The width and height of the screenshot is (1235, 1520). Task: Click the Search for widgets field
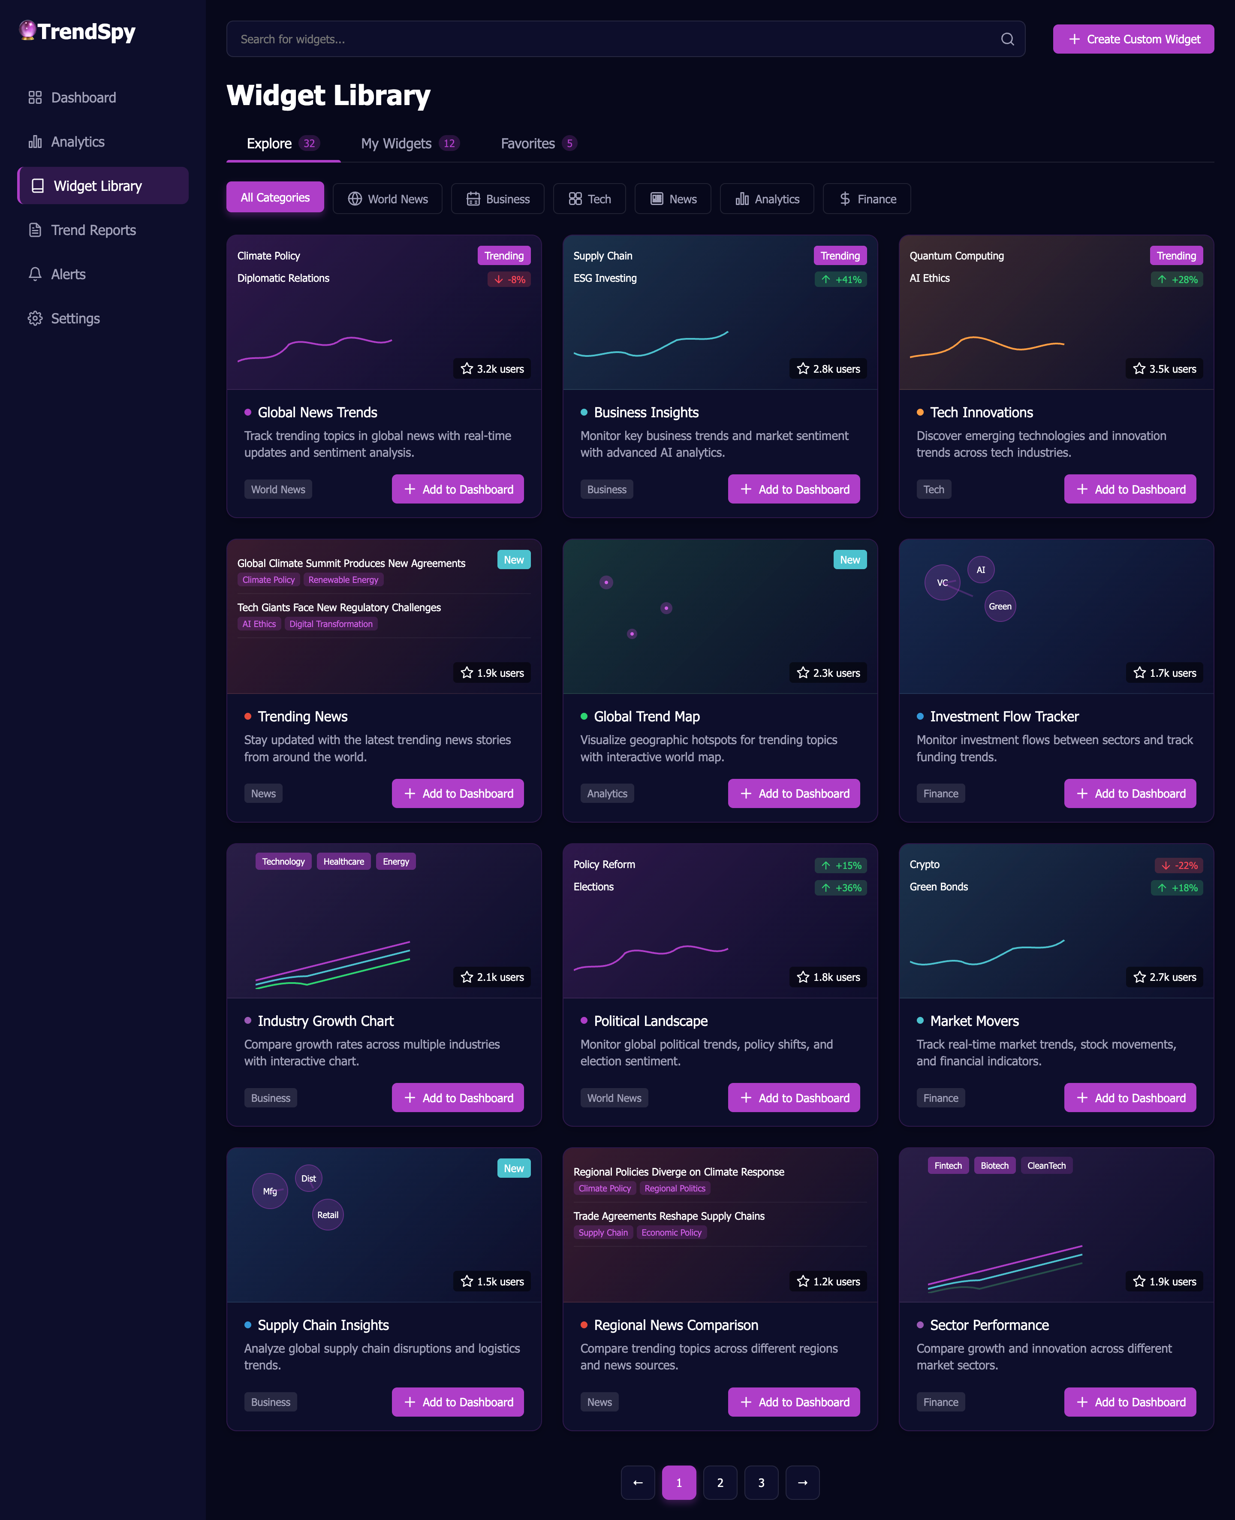click(x=625, y=39)
